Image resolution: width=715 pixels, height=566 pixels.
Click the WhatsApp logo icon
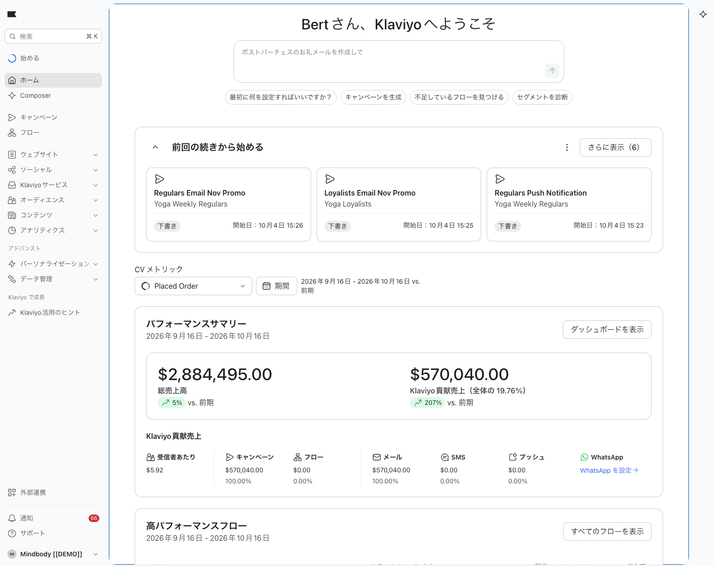pos(584,457)
